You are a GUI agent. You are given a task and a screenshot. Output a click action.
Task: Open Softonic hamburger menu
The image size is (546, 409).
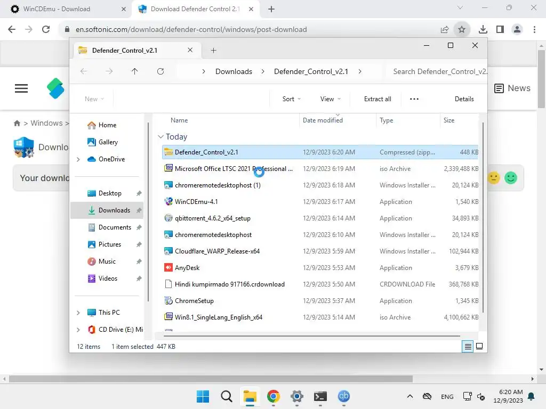(x=21, y=88)
